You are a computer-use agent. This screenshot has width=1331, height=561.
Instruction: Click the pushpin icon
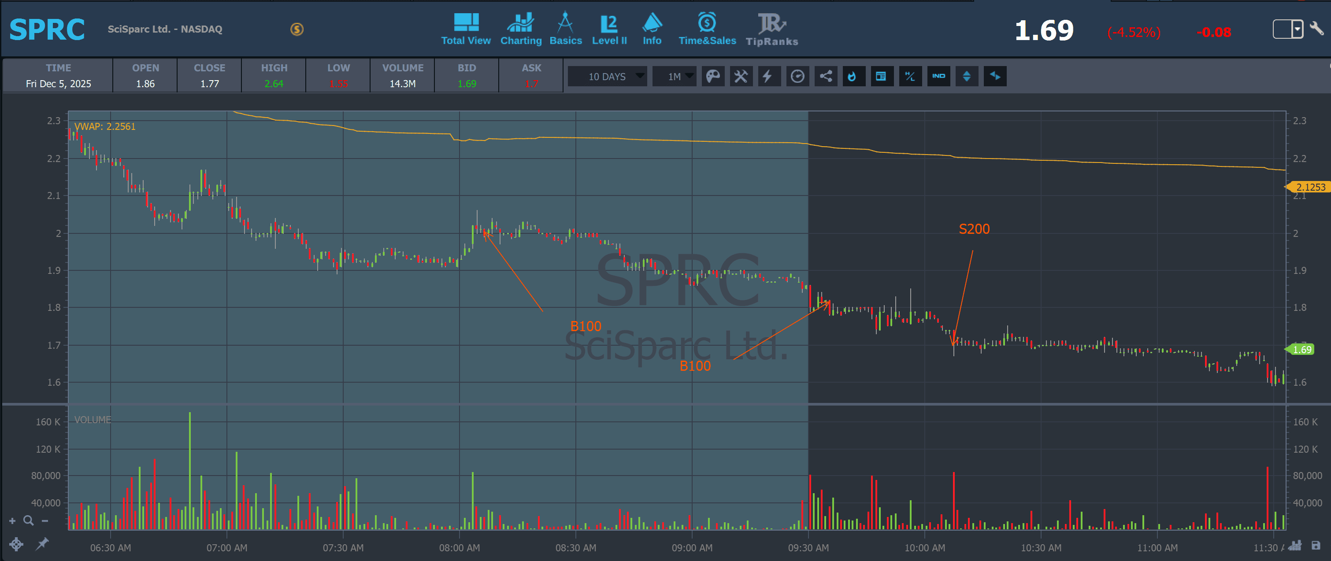click(42, 543)
